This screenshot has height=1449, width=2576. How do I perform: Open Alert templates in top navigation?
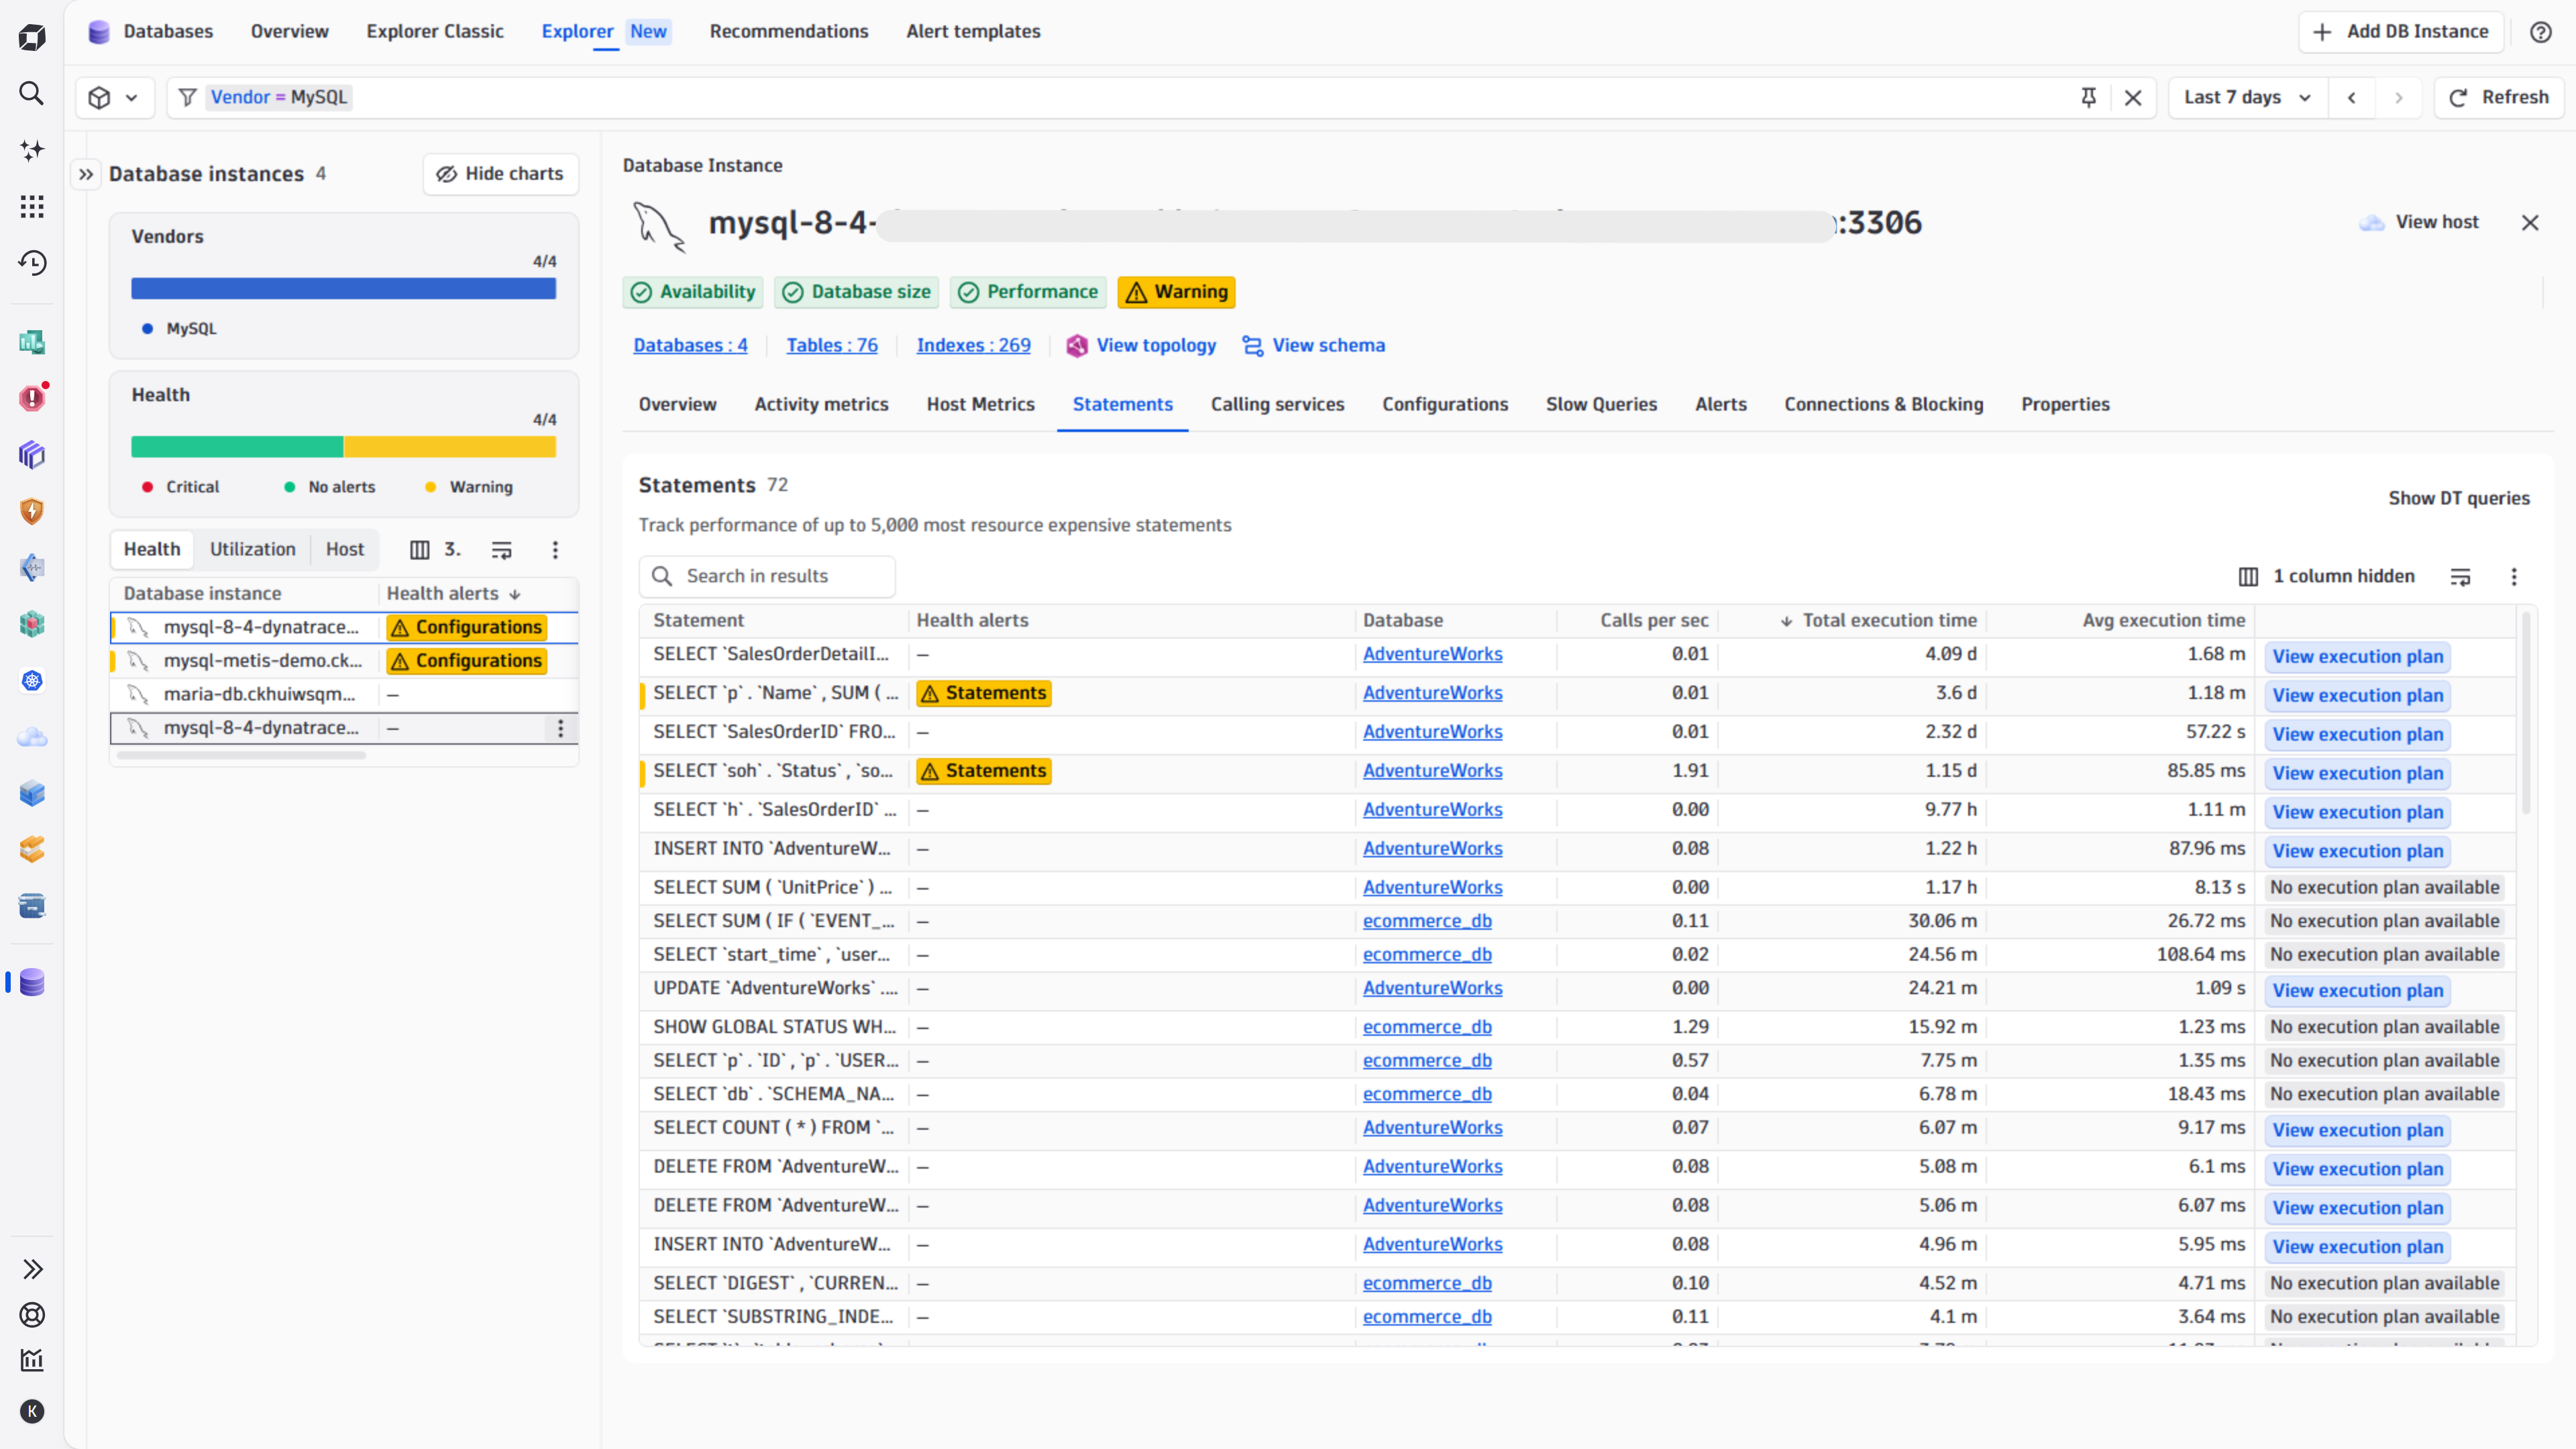tap(973, 31)
